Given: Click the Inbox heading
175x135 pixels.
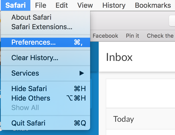Looking at the screenshot, I should coord(119,57).
